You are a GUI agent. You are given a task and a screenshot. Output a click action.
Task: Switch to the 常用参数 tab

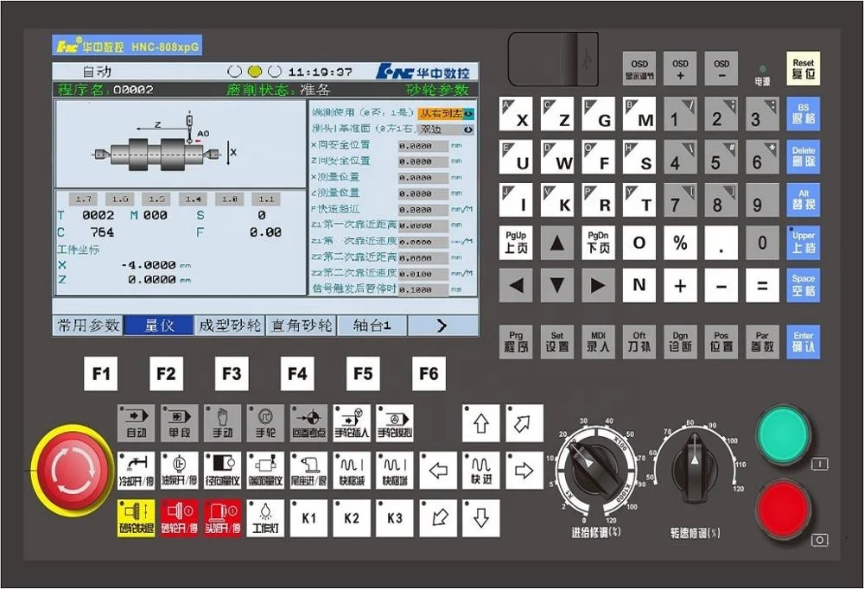pos(88,326)
